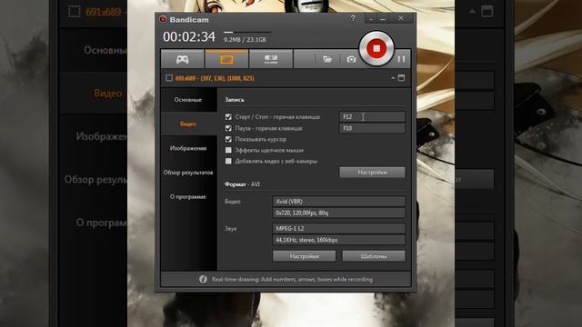Viewport: 582px width, 327px height.
Task: Open recording Настройки button under checkboxes
Action: (x=372, y=173)
